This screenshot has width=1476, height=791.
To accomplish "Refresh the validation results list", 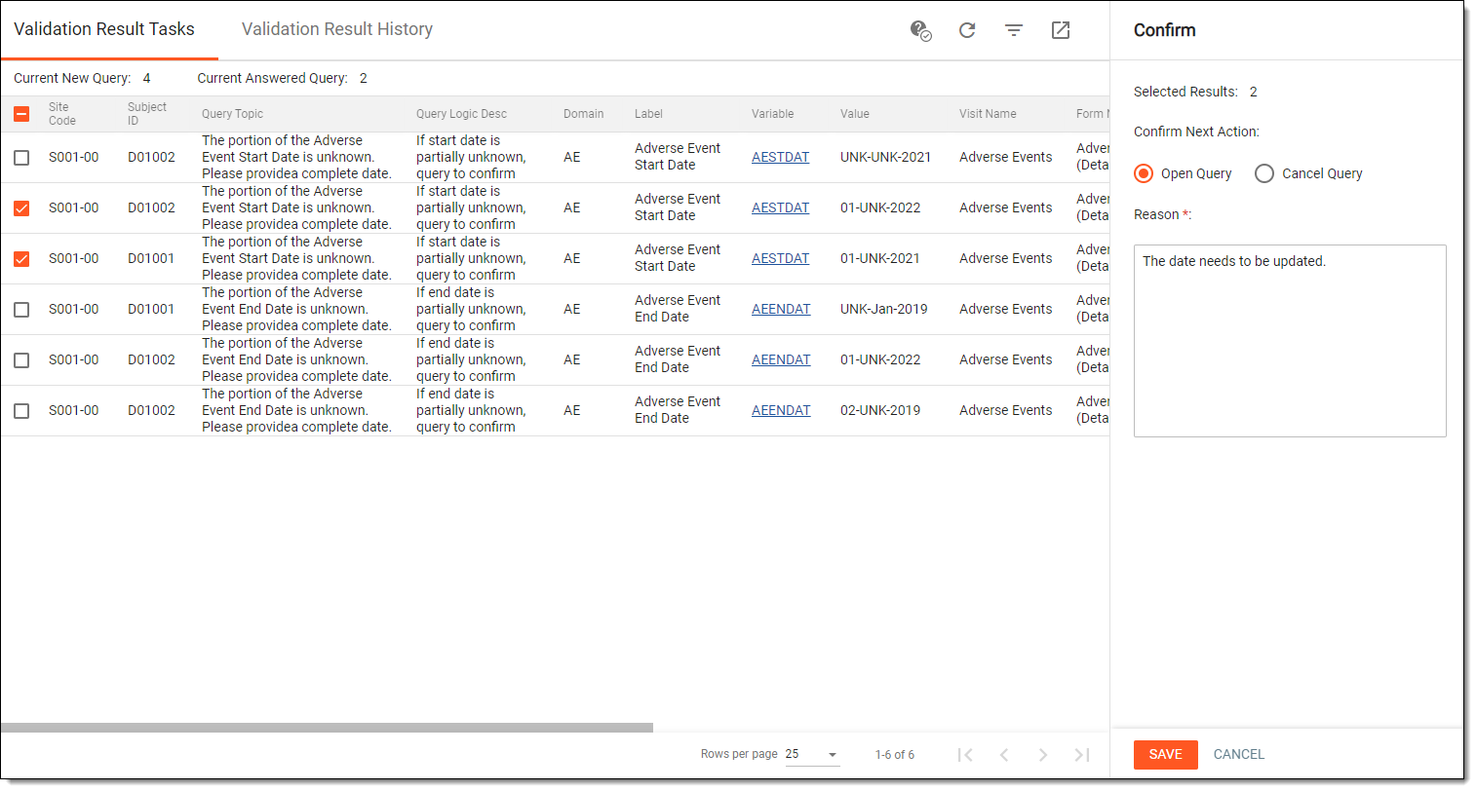I will (967, 30).
